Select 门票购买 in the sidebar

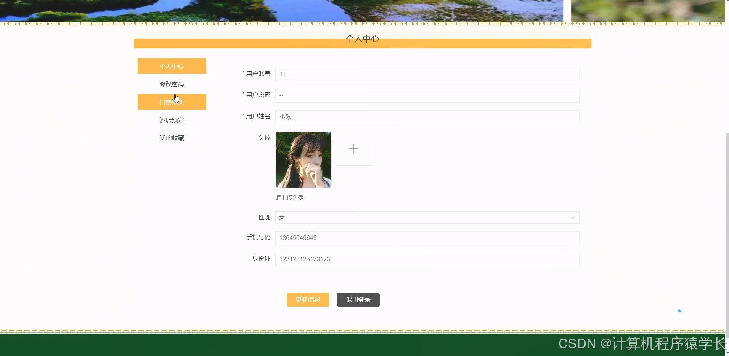click(x=172, y=102)
